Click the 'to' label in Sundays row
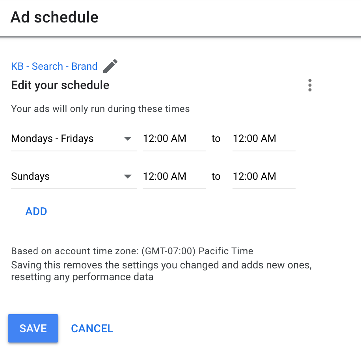This screenshot has width=361, height=350. coord(216,177)
